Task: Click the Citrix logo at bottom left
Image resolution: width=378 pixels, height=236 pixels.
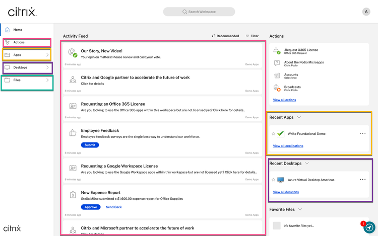Action: [x=12, y=228]
